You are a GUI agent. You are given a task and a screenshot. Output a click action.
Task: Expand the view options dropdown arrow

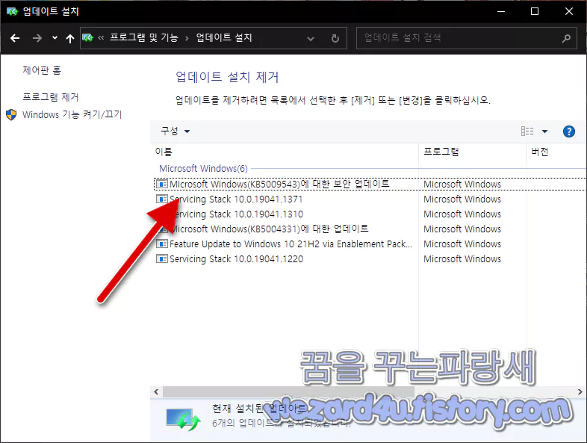click(x=544, y=131)
